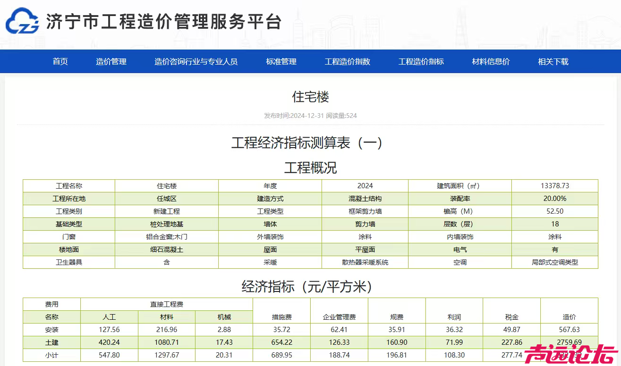Click the 住宅楼 article title
The width and height of the screenshot is (621, 366).
(x=310, y=97)
